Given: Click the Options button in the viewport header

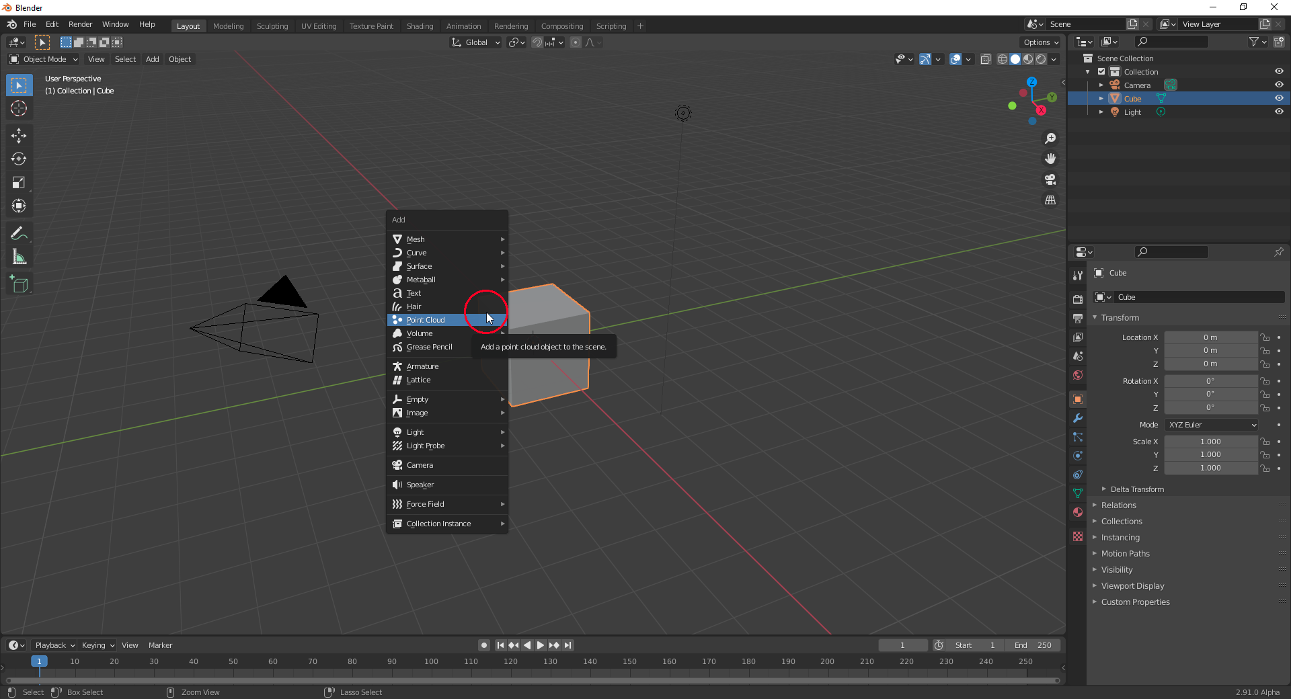Looking at the screenshot, I should pos(1040,42).
